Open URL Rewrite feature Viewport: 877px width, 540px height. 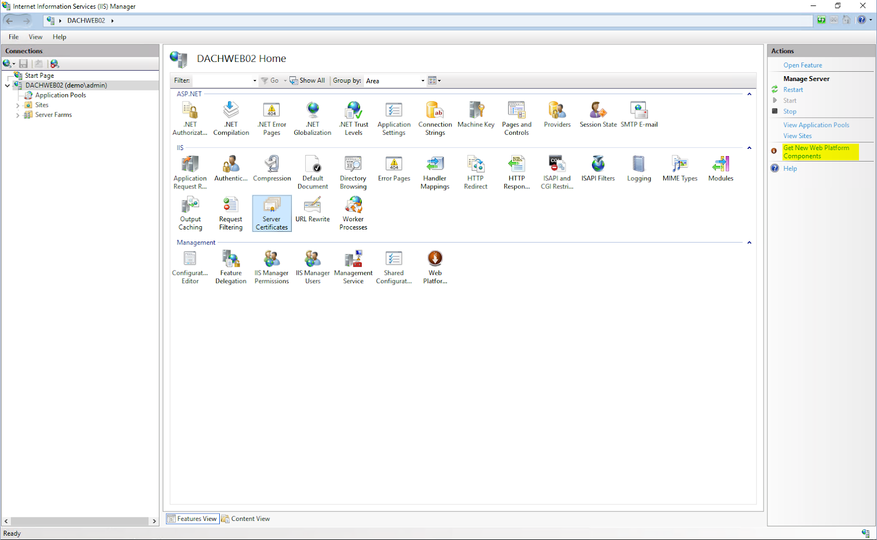click(312, 209)
